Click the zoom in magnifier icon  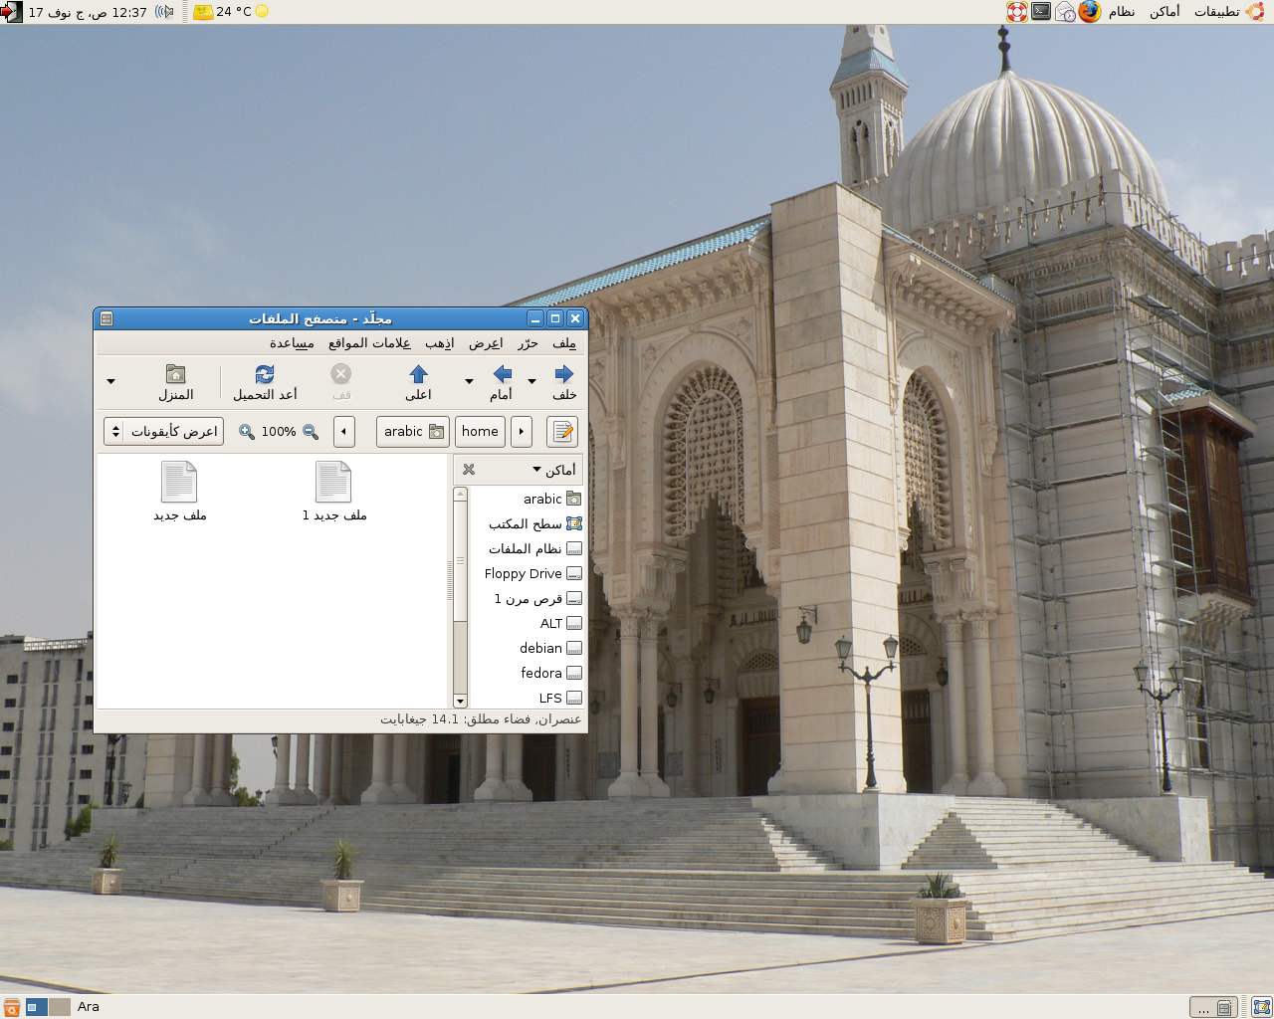[x=247, y=432]
